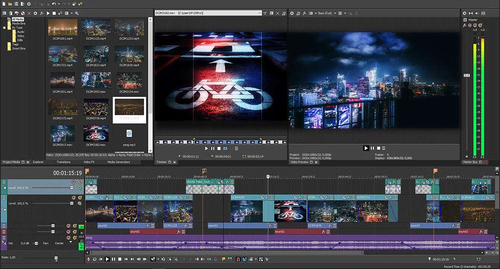Solo the song audio track 5
Screen dimensions: 500x269
tap(74, 238)
